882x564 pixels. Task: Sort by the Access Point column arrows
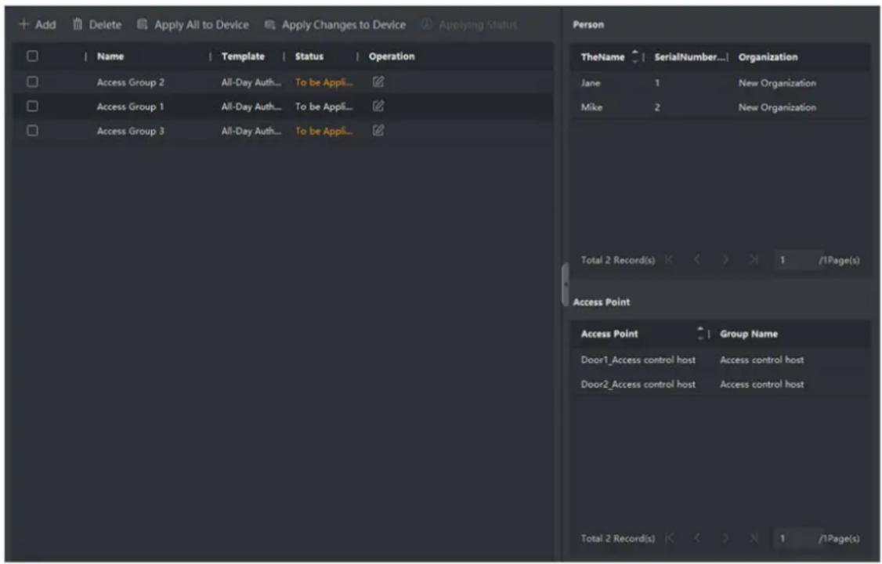(x=700, y=334)
